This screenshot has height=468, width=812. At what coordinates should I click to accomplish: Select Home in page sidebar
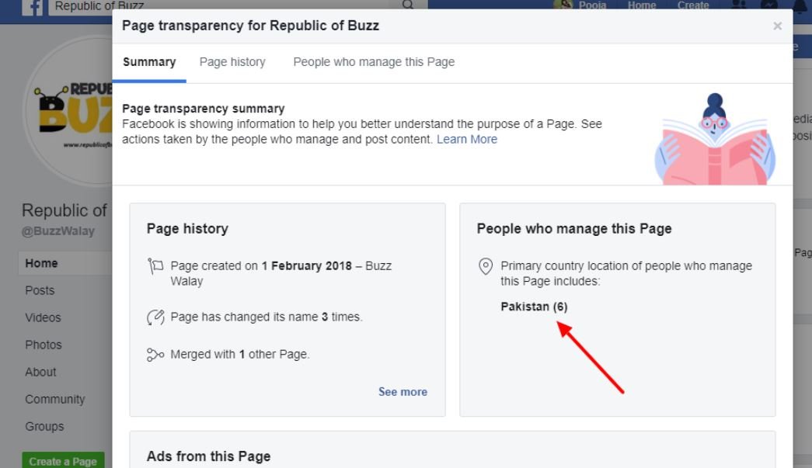(x=65, y=263)
